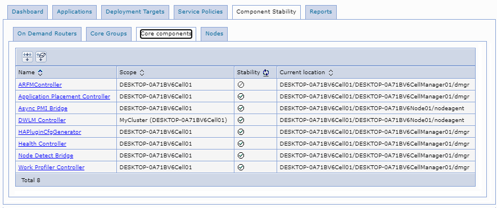The width and height of the screenshot is (497, 208).
Task: Click the filter view toolbar icon
Action: point(27,57)
